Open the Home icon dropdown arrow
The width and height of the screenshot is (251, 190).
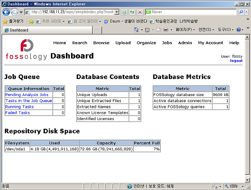pos(142,30)
